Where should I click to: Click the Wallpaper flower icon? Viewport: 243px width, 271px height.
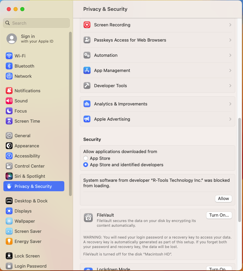coord(9,221)
